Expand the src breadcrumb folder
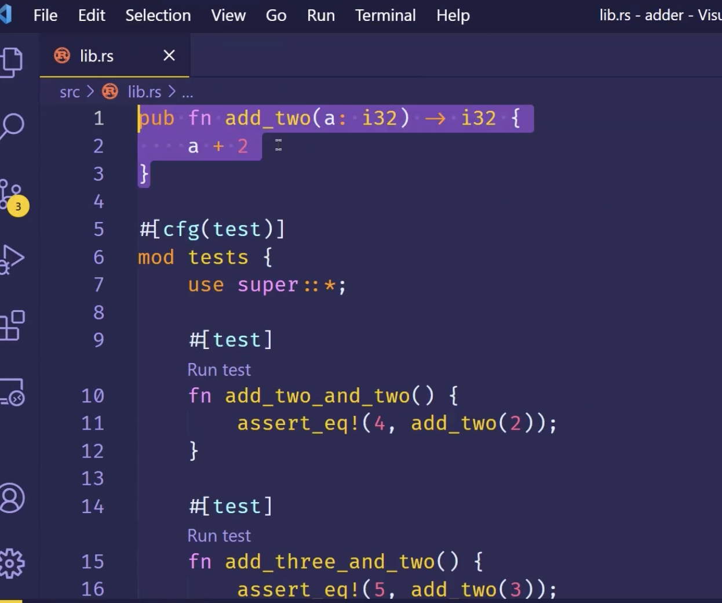The width and height of the screenshot is (722, 603). click(70, 92)
